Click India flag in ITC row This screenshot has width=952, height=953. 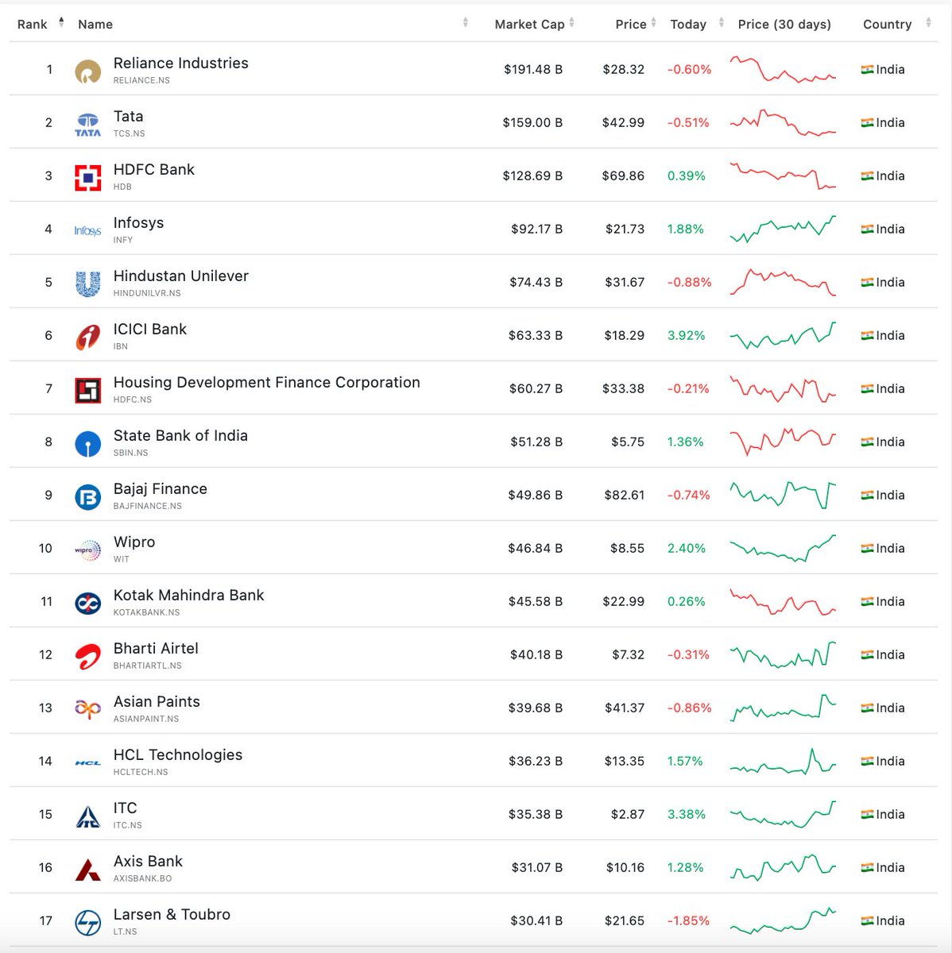(867, 815)
